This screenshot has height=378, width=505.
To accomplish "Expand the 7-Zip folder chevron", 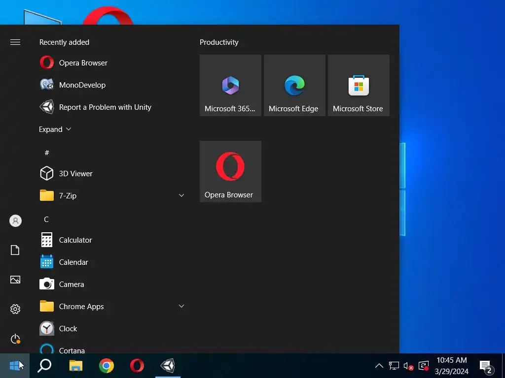I will [181, 195].
